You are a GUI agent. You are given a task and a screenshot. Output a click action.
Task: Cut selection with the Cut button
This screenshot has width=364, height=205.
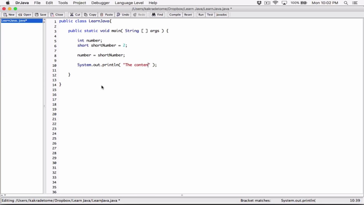click(75, 15)
